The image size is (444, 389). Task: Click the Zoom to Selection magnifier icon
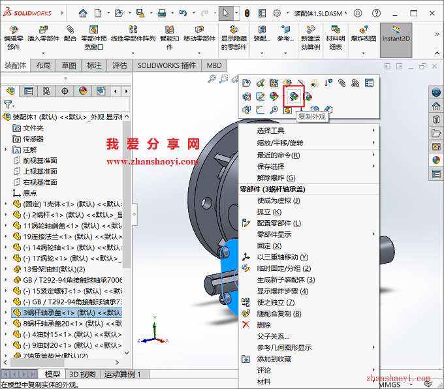(274, 110)
